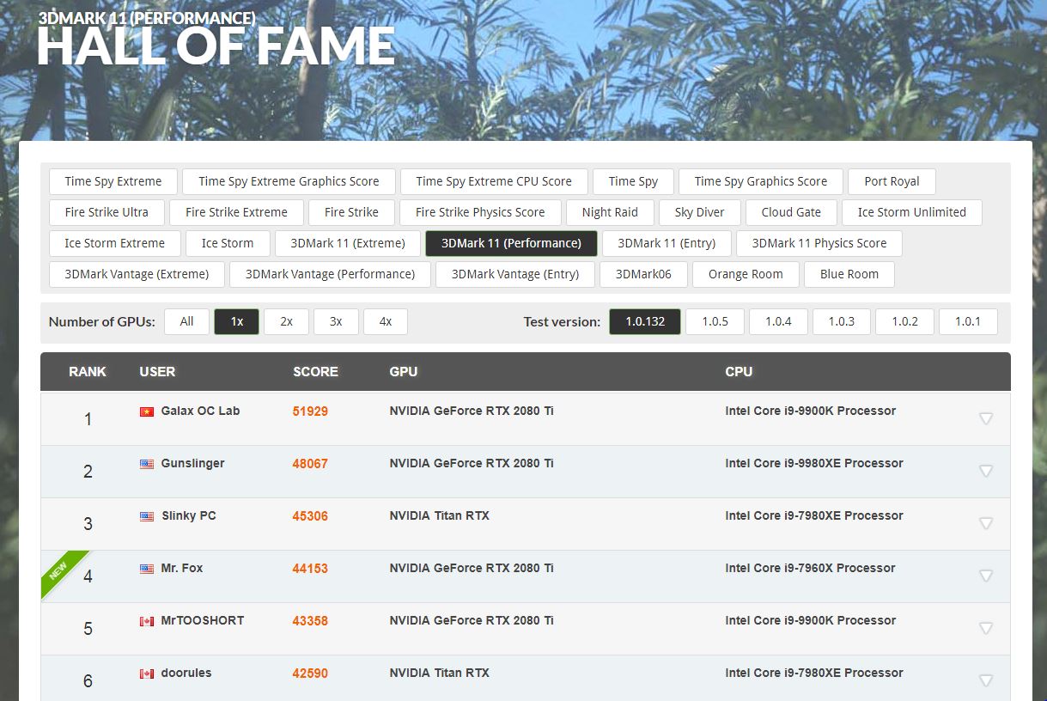Screen dimensions: 1047x701
Task: Switch to Time Spy Graphics Score
Action: 761,181
